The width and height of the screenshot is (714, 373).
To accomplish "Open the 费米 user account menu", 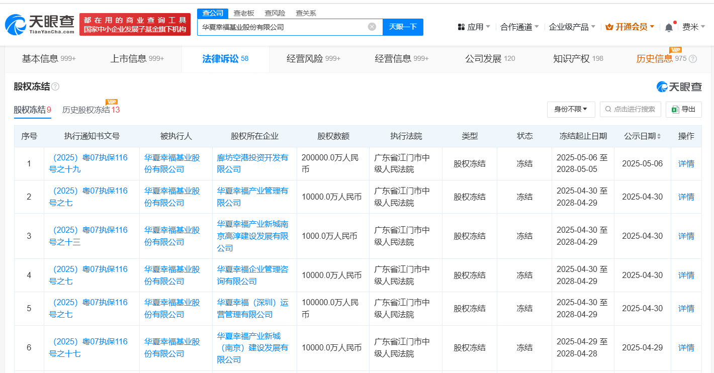I will pyautogui.click(x=693, y=27).
